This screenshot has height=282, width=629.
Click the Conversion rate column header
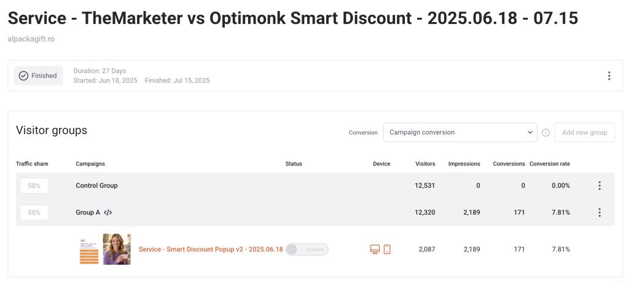tap(549, 164)
